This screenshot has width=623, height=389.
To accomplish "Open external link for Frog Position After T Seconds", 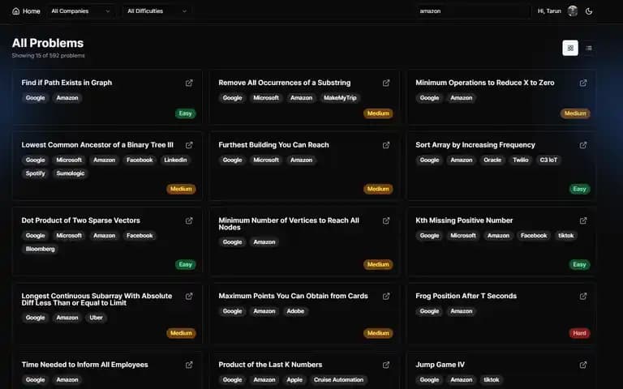I will 583,297.
